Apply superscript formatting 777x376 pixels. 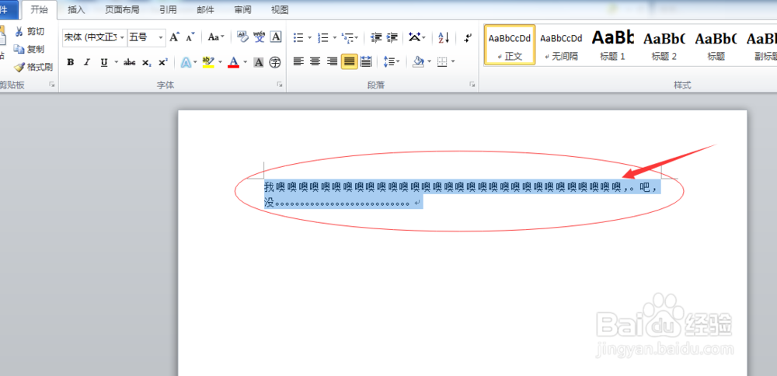coord(163,62)
